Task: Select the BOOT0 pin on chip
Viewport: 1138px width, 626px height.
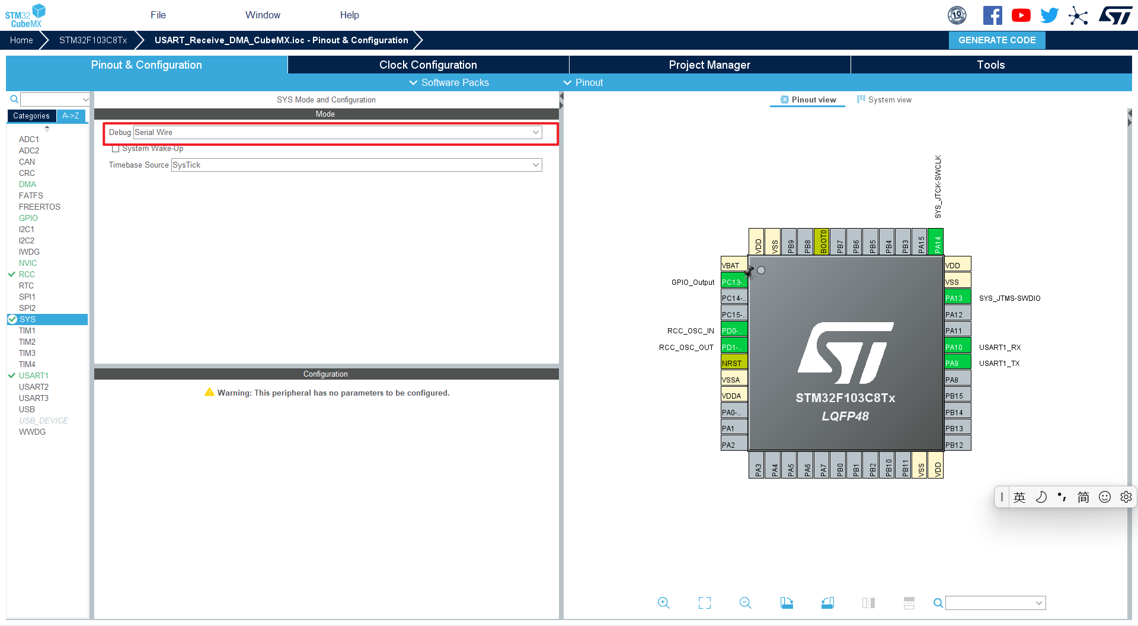Action: (x=821, y=242)
